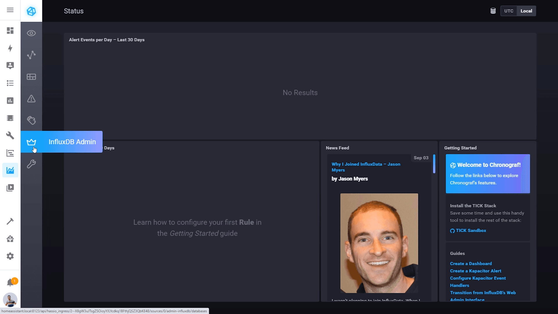The width and height of the screenshot is (558, 314).
Task: Open the Status eye icon in Chronograf sidebar
Action: point(31,33)
